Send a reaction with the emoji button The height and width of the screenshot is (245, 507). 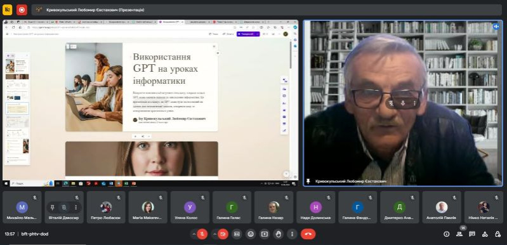click(251, 234)
